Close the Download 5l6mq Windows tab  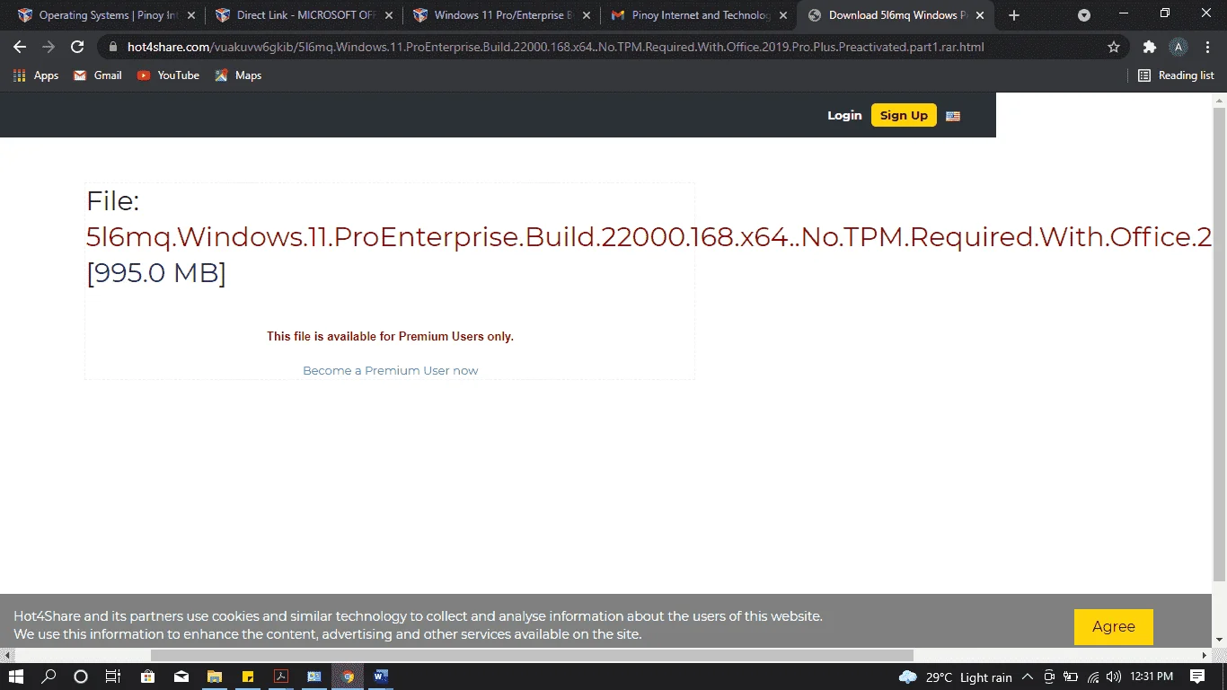click(980, 15)
